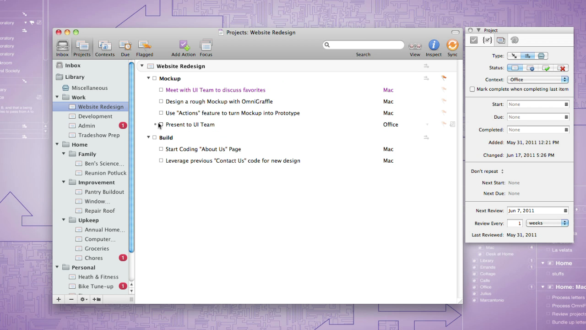Check off 'Design a rough Mockup with OmniGraffle'
Image resolution: width=586 pixels, height=330 pixels.
pyautogui.click(x=161, y=102)
